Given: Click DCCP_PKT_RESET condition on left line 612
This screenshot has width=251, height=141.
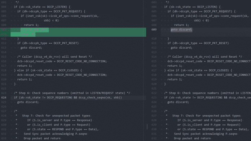Looking at the screenshot, I should (48, 43).
